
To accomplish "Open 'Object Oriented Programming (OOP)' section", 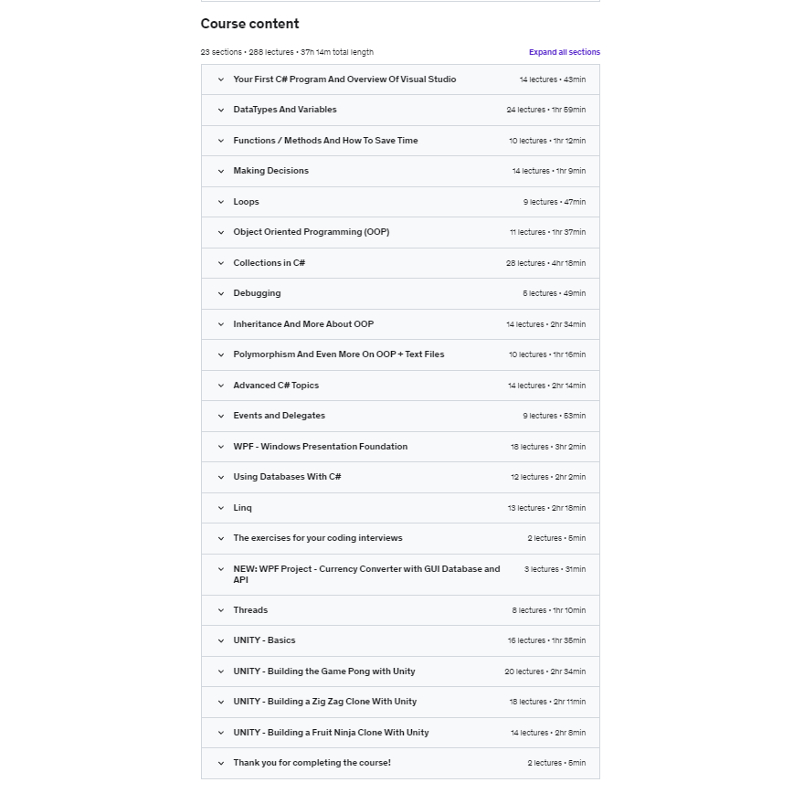I will click(x=311, y=232).
